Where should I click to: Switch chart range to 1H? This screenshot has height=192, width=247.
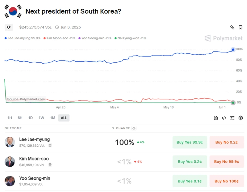tap(10, 118)
